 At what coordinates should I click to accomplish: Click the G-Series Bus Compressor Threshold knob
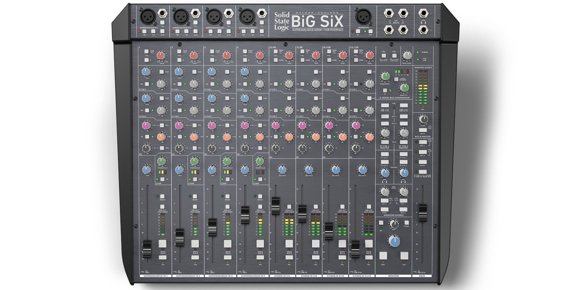tap(385, 76)
